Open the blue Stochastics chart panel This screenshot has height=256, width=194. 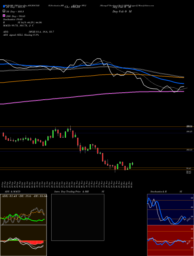170,209
